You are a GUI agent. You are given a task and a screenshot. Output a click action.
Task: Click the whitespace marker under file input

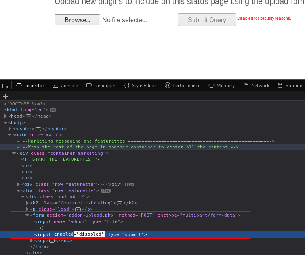pyautogui.click(x=40, y=228)
